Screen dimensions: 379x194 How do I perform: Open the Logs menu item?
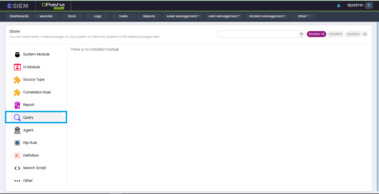97,16
